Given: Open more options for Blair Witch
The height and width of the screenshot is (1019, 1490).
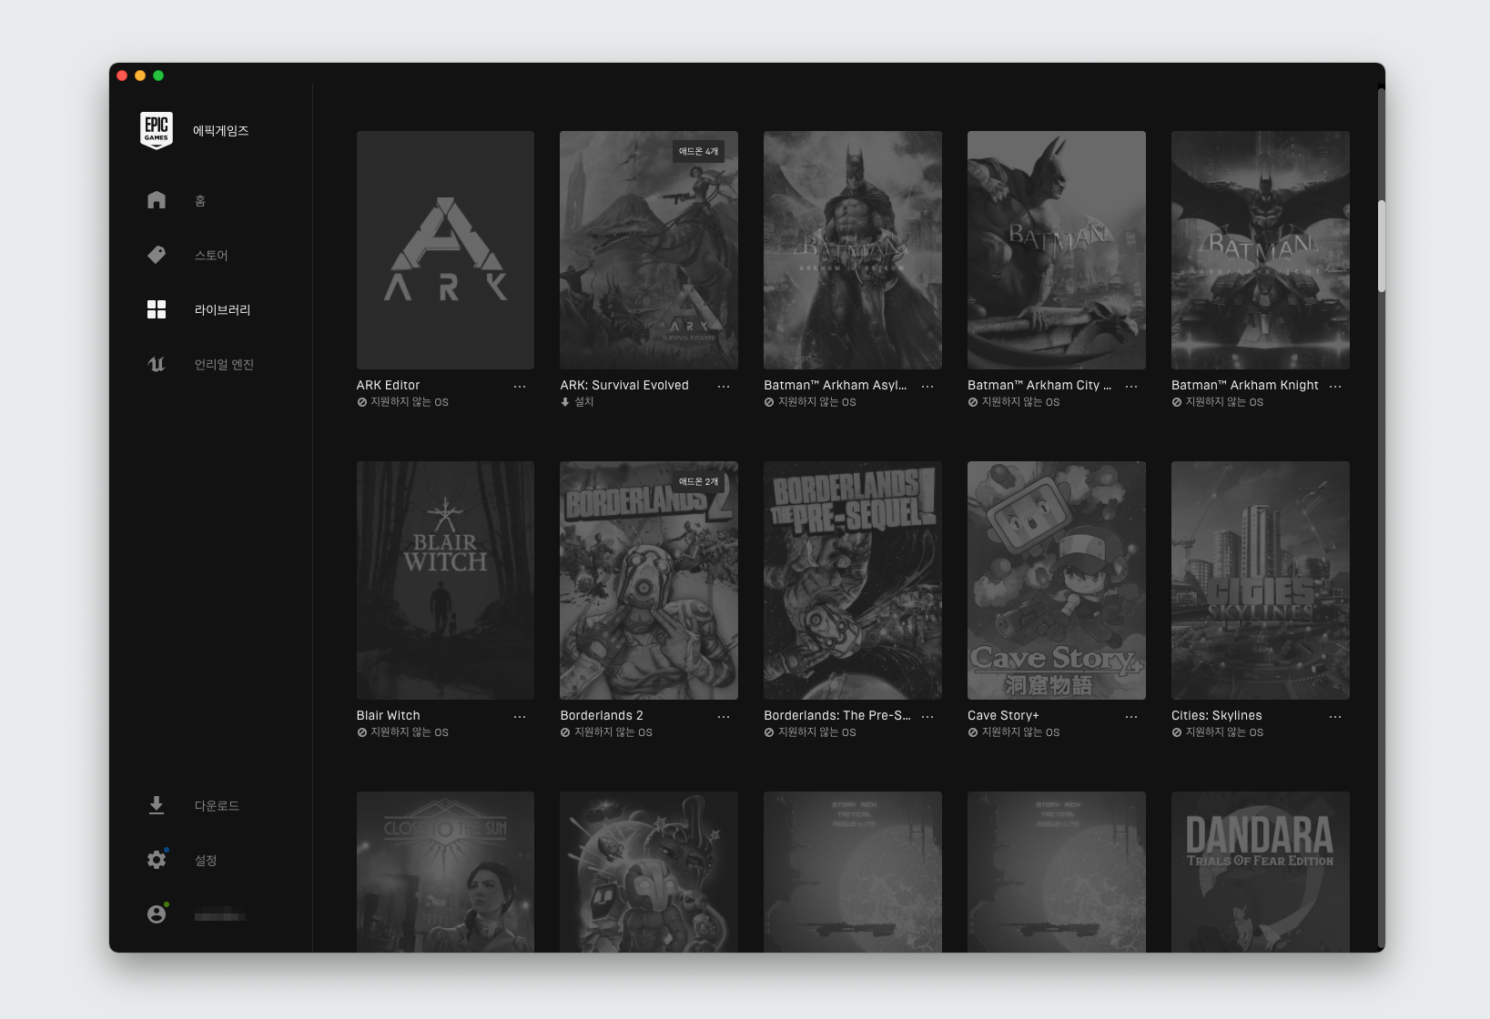Looking at the screenshot, I should (520, 716).
